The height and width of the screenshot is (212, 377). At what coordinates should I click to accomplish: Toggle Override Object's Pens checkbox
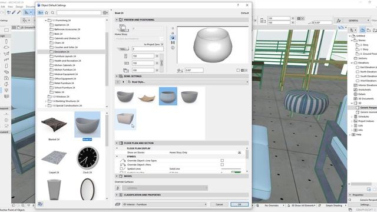coord(222,165)
